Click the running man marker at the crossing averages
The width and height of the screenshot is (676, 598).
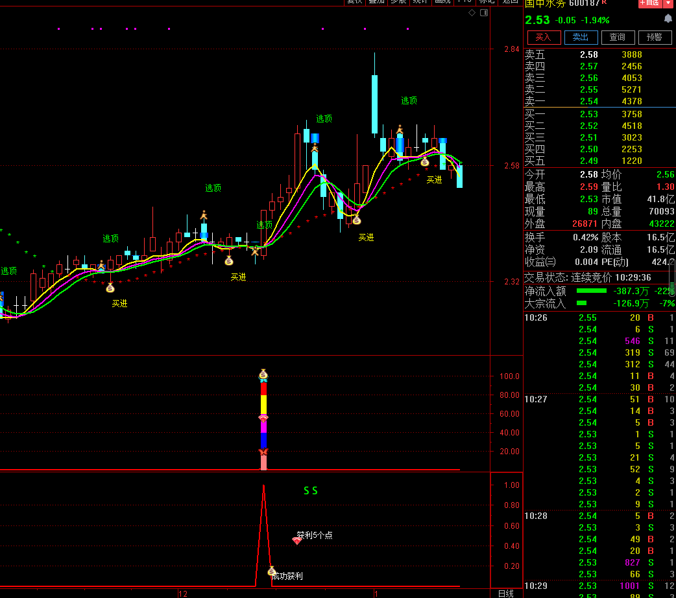[x=255, y=250]
